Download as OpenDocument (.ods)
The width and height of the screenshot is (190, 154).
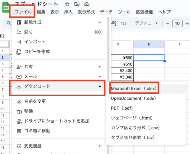pos(146,98)
